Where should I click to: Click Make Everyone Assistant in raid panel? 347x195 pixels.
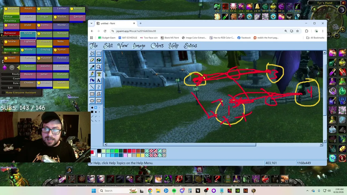click(21, 93)
